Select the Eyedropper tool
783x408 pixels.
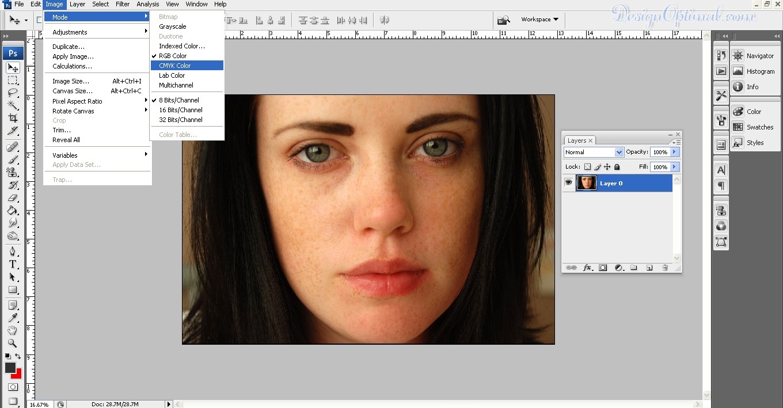[13, 318]
